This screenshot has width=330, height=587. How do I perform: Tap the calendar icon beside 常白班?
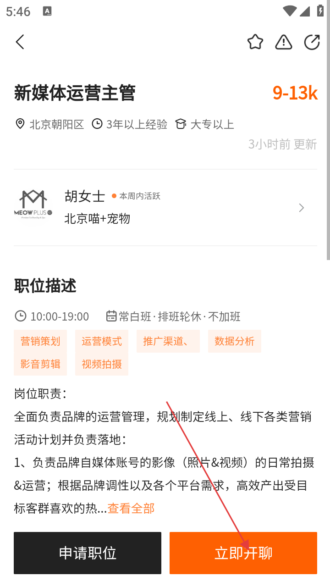click(111, 316)
